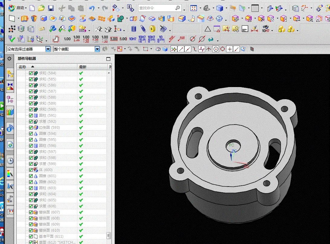This screenshot has width=330, height=244.
Task: Uncheck the 圆柱 (591) feature checkbox
Action: click(31, 115)
